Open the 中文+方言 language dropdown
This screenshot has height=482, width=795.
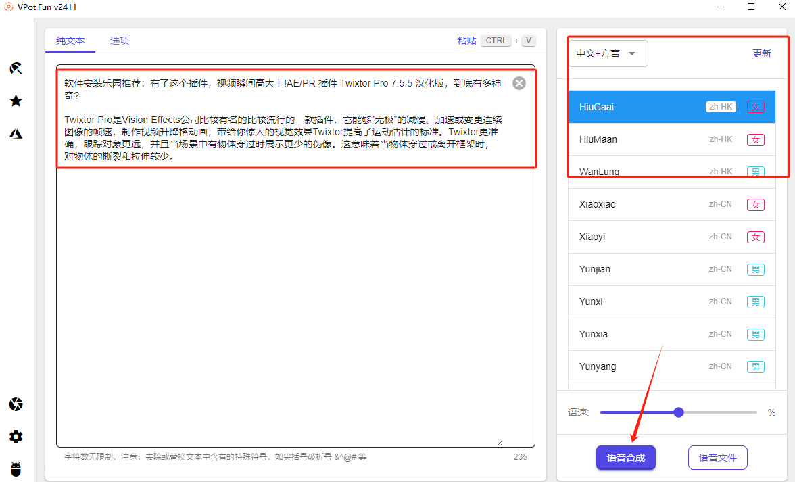607,53
